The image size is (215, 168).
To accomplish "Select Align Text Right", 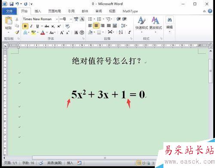I will pos(102,26).
